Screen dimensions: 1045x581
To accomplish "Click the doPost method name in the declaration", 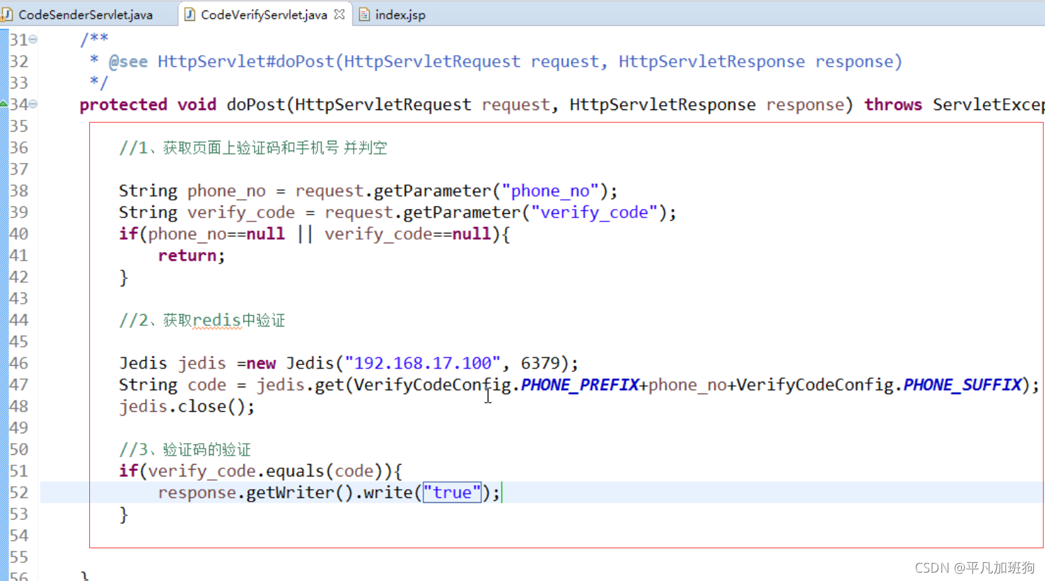I will point(255,104).
